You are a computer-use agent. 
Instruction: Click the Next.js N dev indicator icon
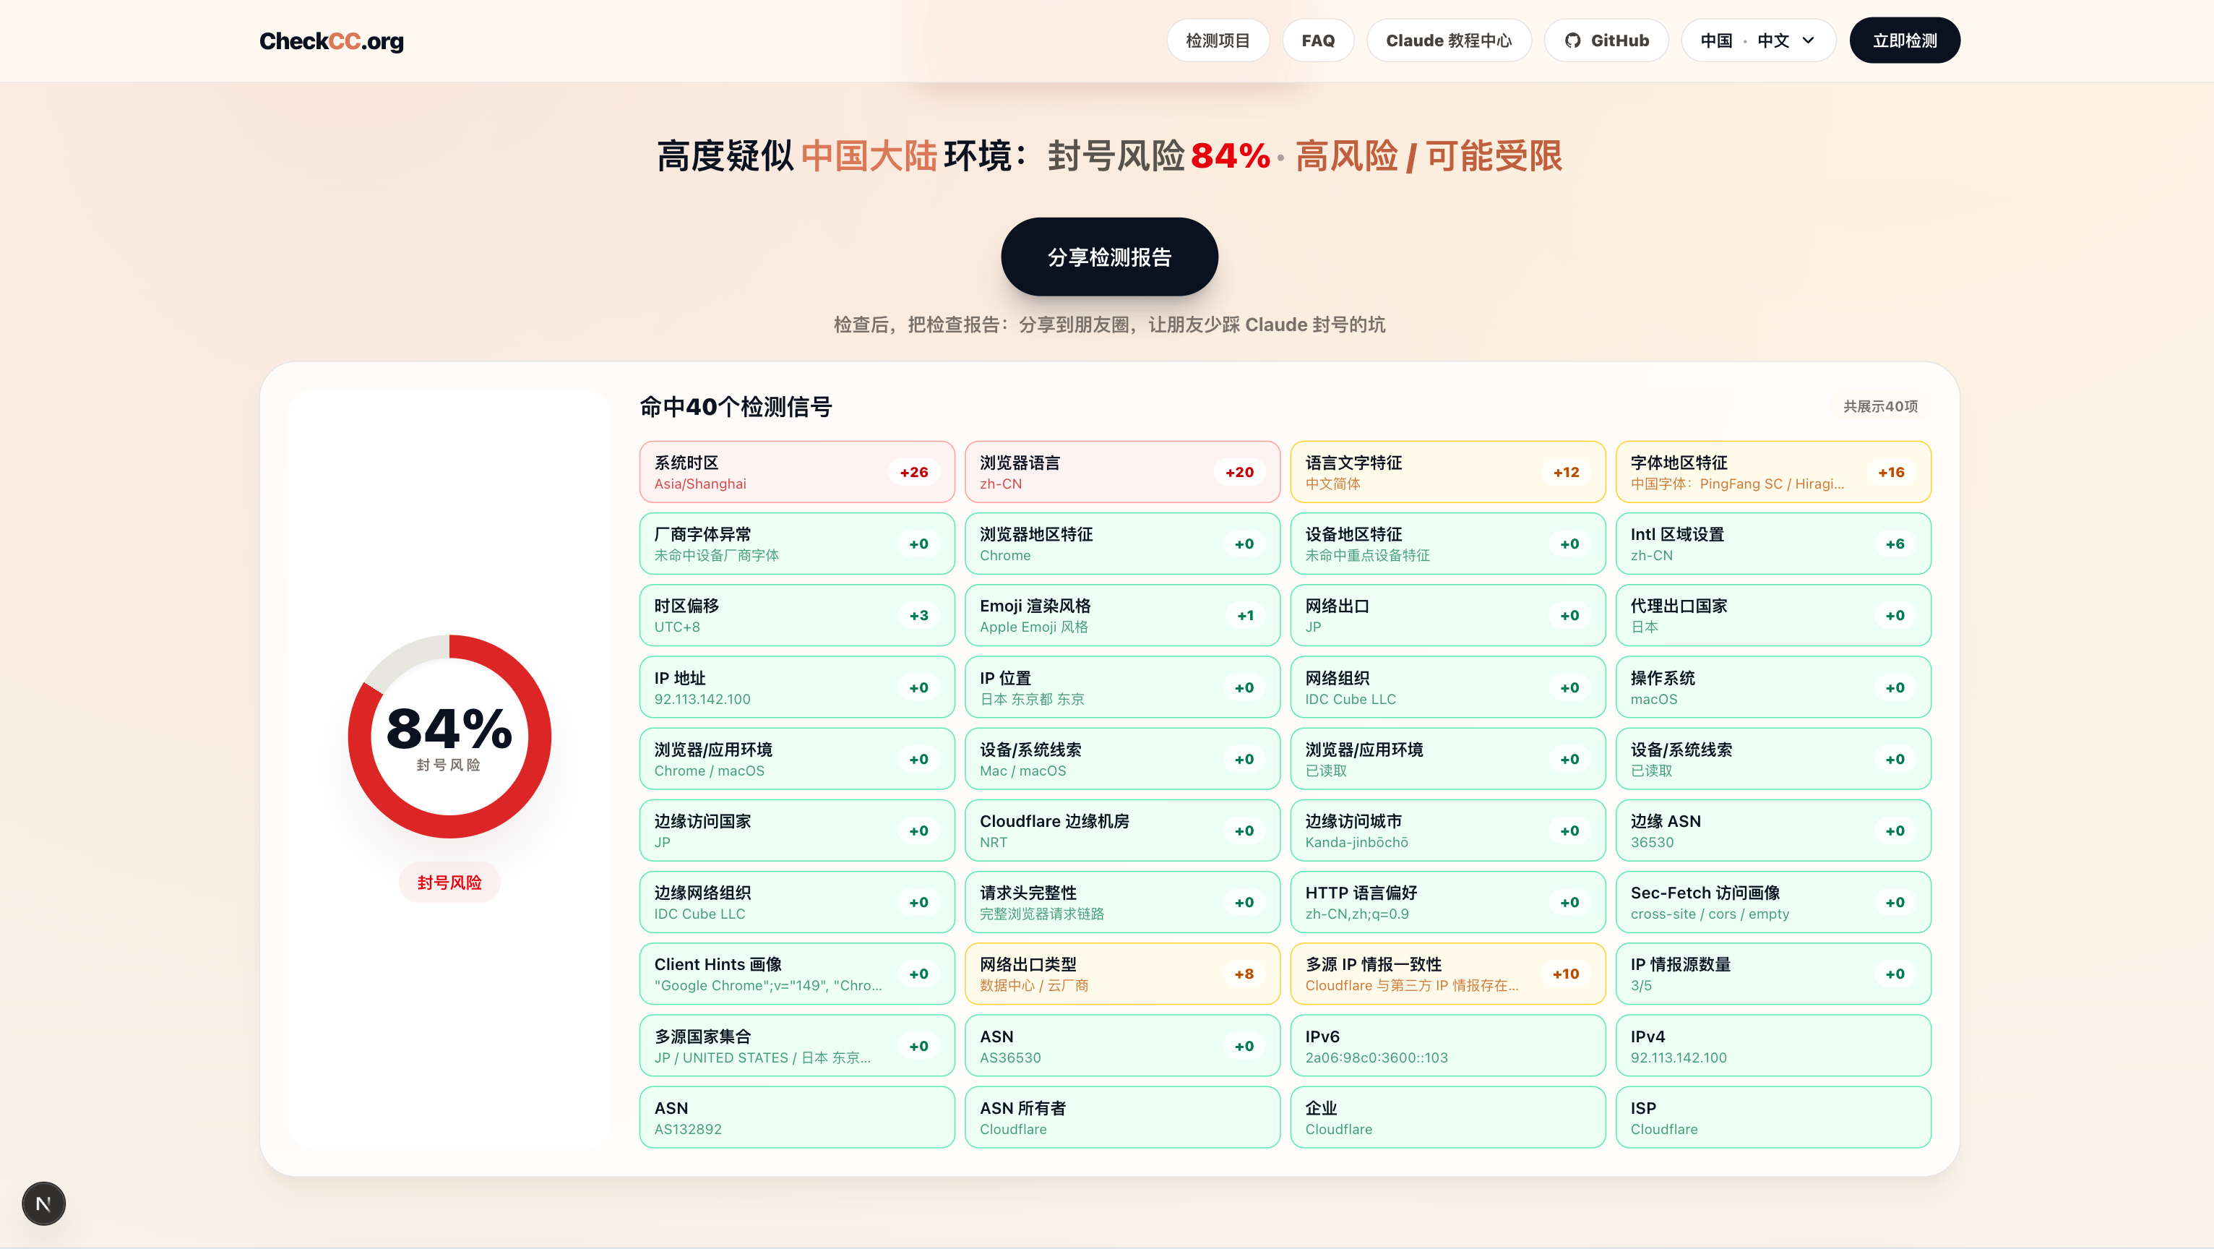(44, 1203)
